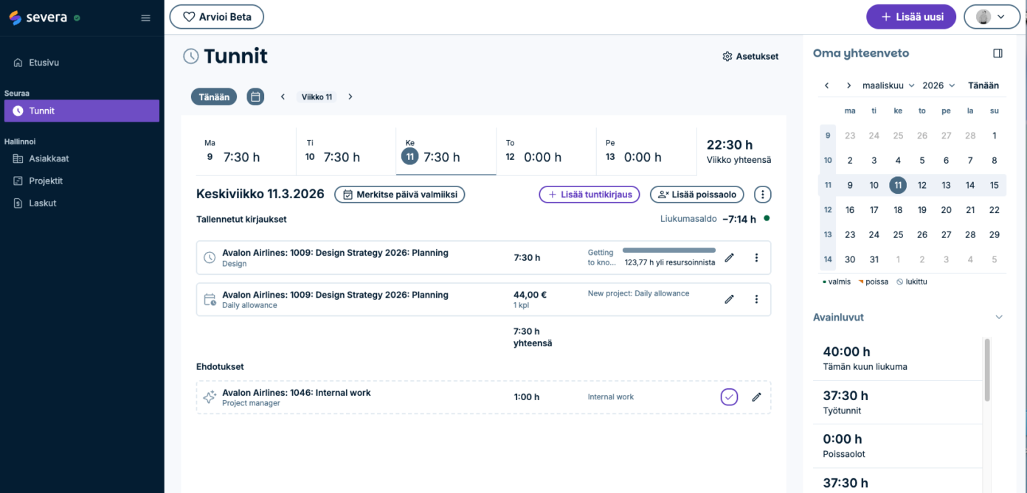The image size is (1027, 493).
Task: Click the resourcing progress bar on Design entry
Action: (668, 251)
